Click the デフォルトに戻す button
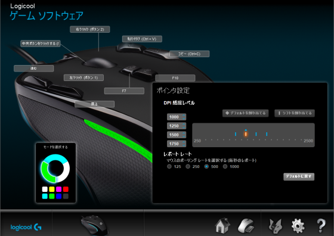Image resolution: width=334 pixels, height=236 pixels. 299,176
